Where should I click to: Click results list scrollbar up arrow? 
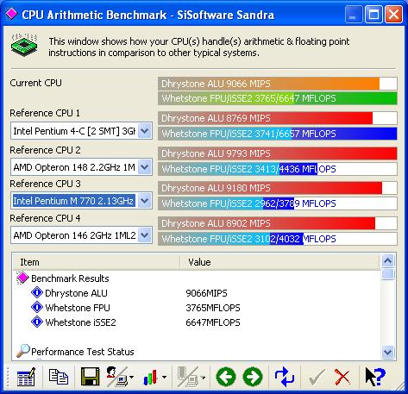coord(387,261)
